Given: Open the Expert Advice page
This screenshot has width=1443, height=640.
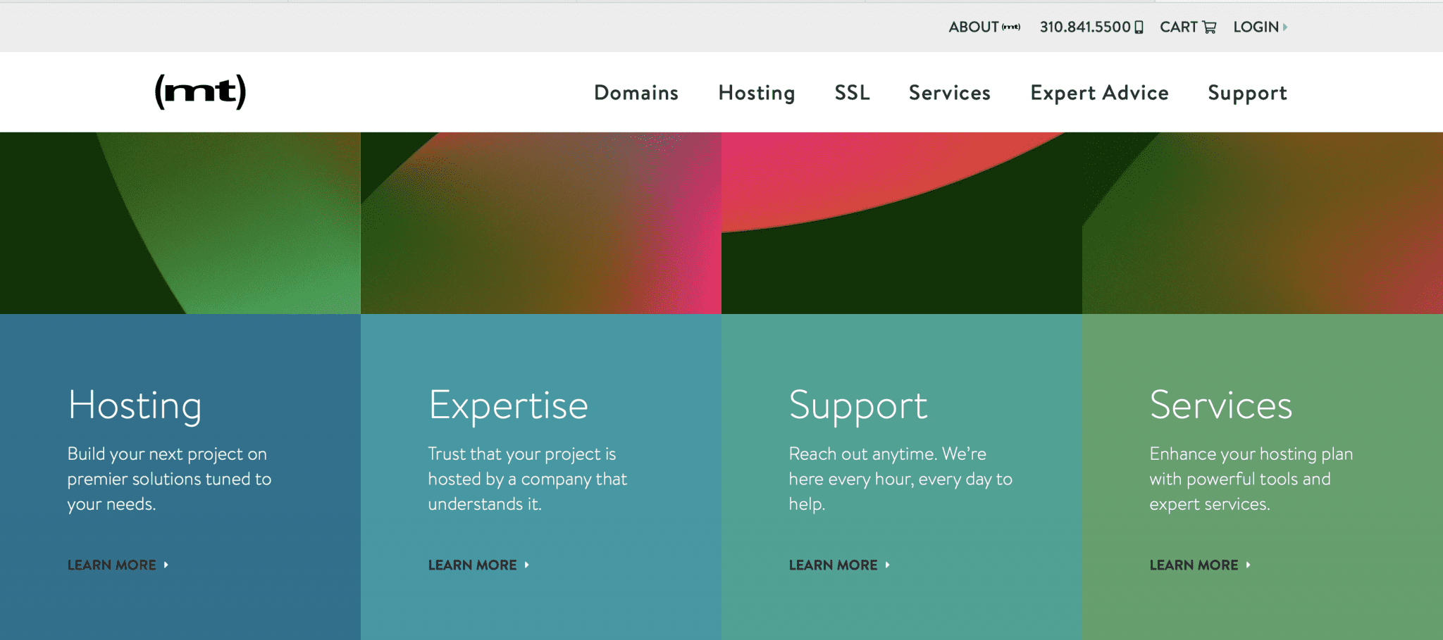Looking at the screenshot, I should (1099, 92).
